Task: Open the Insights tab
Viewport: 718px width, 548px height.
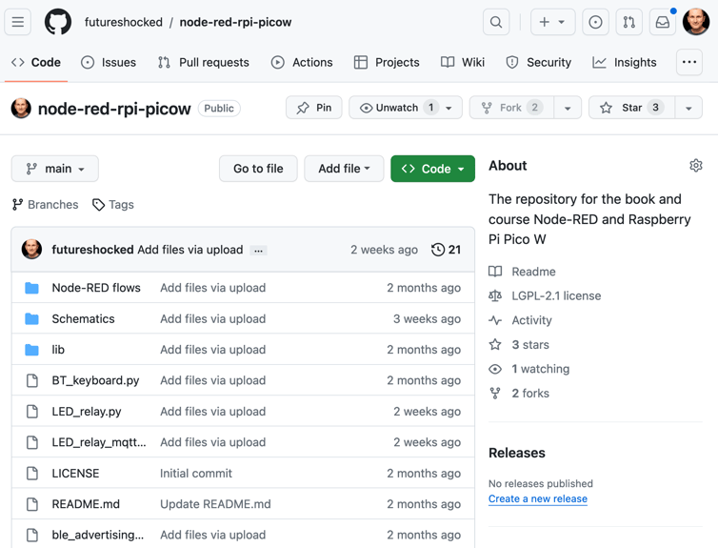Action: tap(625, 62)
